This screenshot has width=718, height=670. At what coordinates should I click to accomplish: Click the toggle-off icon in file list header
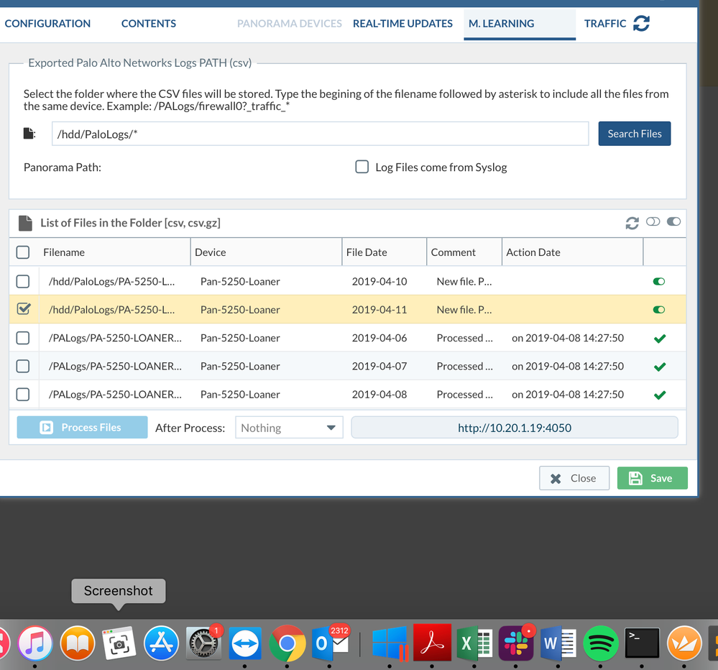[x=653, y=222]
